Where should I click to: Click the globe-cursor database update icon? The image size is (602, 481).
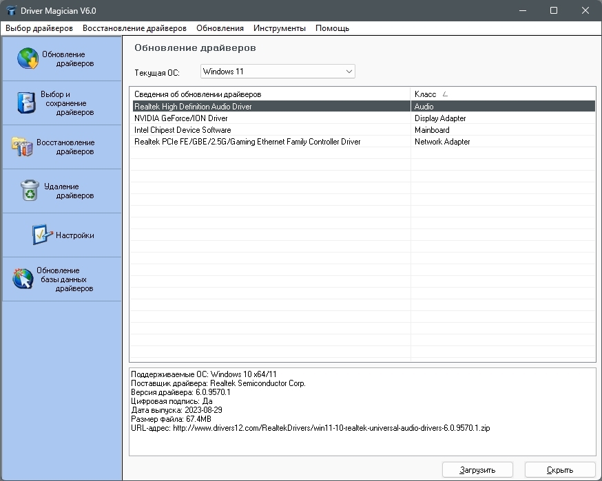(x=23, y=279)
